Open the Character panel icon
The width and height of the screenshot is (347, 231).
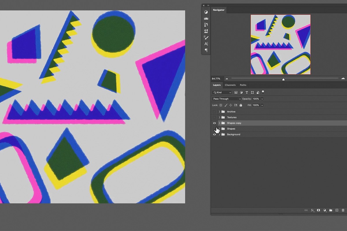click(x=206, y=44)
